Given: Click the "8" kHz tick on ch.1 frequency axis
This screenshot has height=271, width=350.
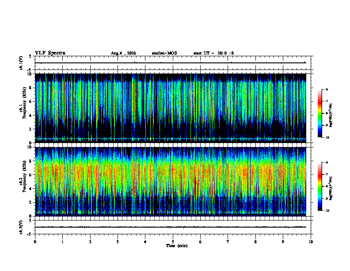Looking at the screenshot, I should (31, 88).
